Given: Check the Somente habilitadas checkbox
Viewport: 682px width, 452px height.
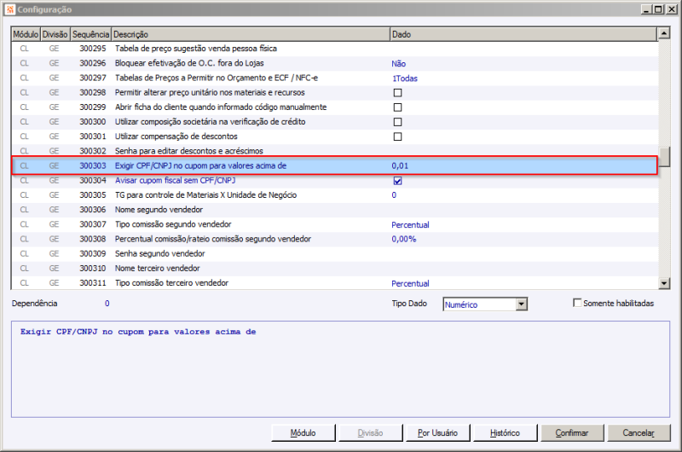Looking at the screenshot, I should (577, 303).
